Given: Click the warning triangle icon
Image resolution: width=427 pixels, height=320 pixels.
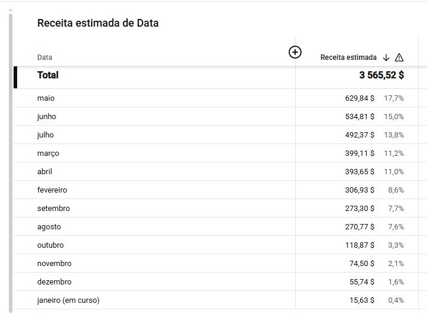Looking at the screenshot, I should tap(399, 57).
